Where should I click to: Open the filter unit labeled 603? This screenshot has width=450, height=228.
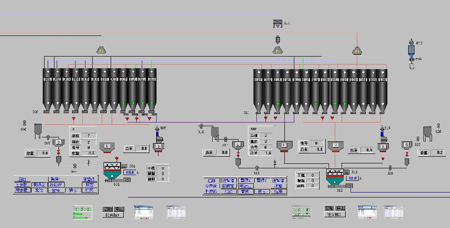pyautogui.click(x=411, y=48)
